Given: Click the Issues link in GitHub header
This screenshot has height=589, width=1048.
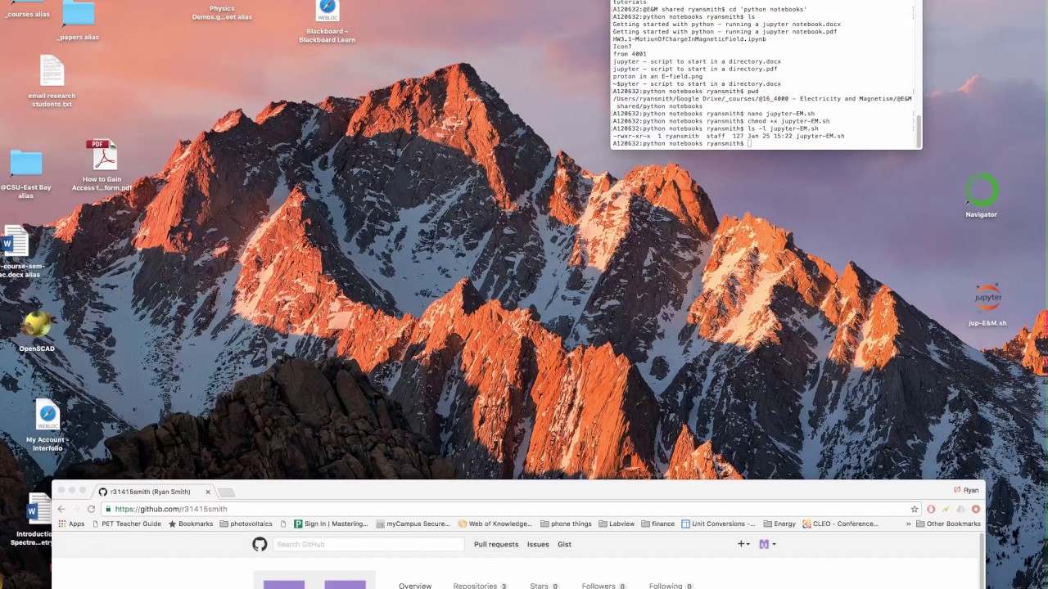Looking at the screenshot, I should click(x=538, y=544).
